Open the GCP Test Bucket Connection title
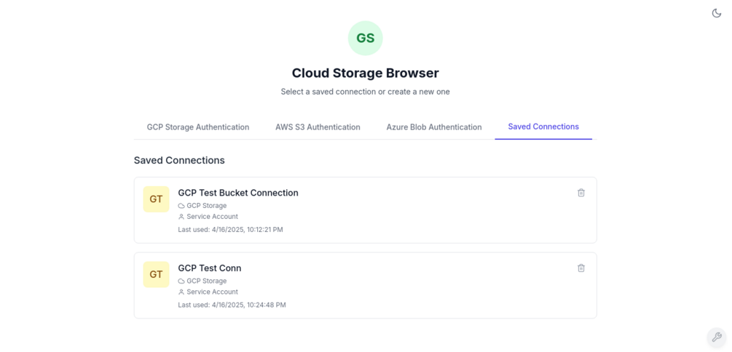Image resolution: width=732 pixels, height=352 pixels. (x=237, y=193)
